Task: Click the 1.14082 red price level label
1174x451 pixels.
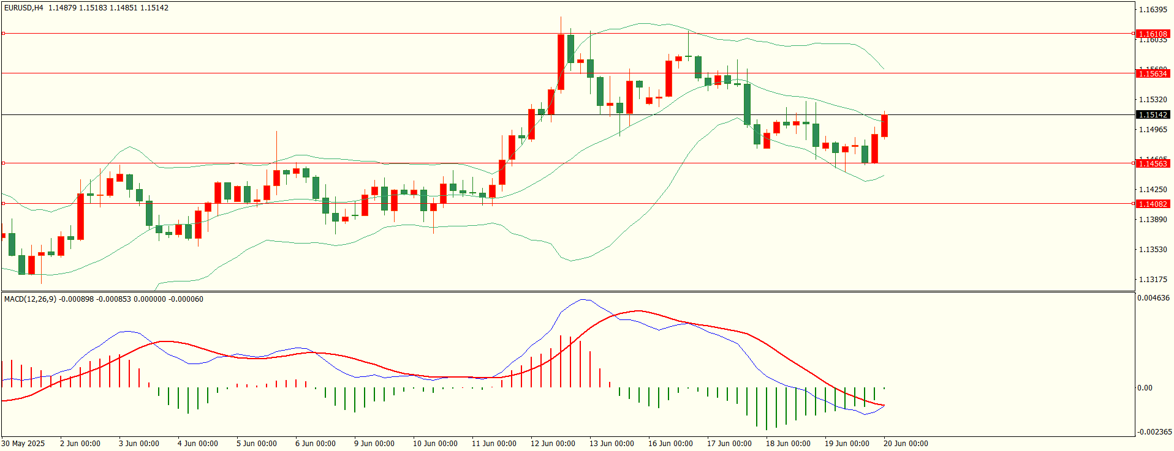Action: tap(1153, 204)
